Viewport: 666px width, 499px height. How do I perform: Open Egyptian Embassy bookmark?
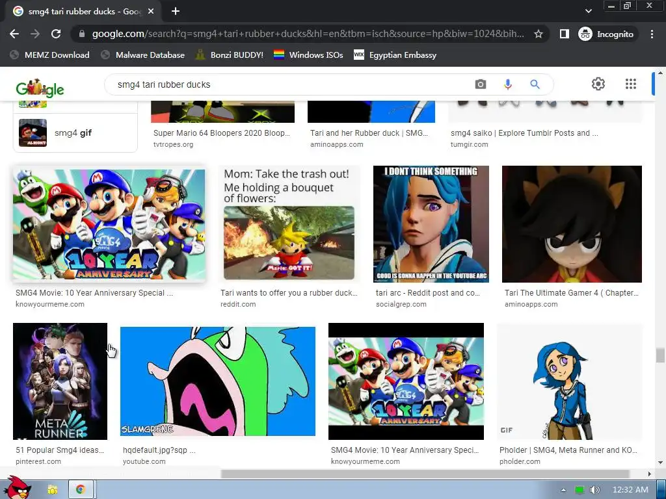tap(395, 55)
